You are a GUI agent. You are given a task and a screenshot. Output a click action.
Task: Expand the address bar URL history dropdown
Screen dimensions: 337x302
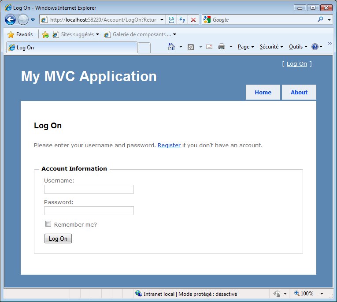point(162,20)
